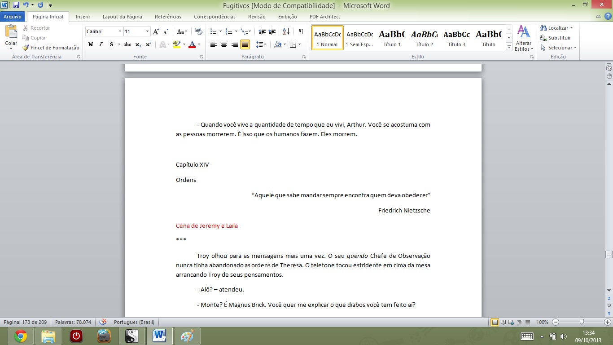Open Google Chrome from the taskbar
This screenshot has width=613, height=345.
click(x=20, y=336)
